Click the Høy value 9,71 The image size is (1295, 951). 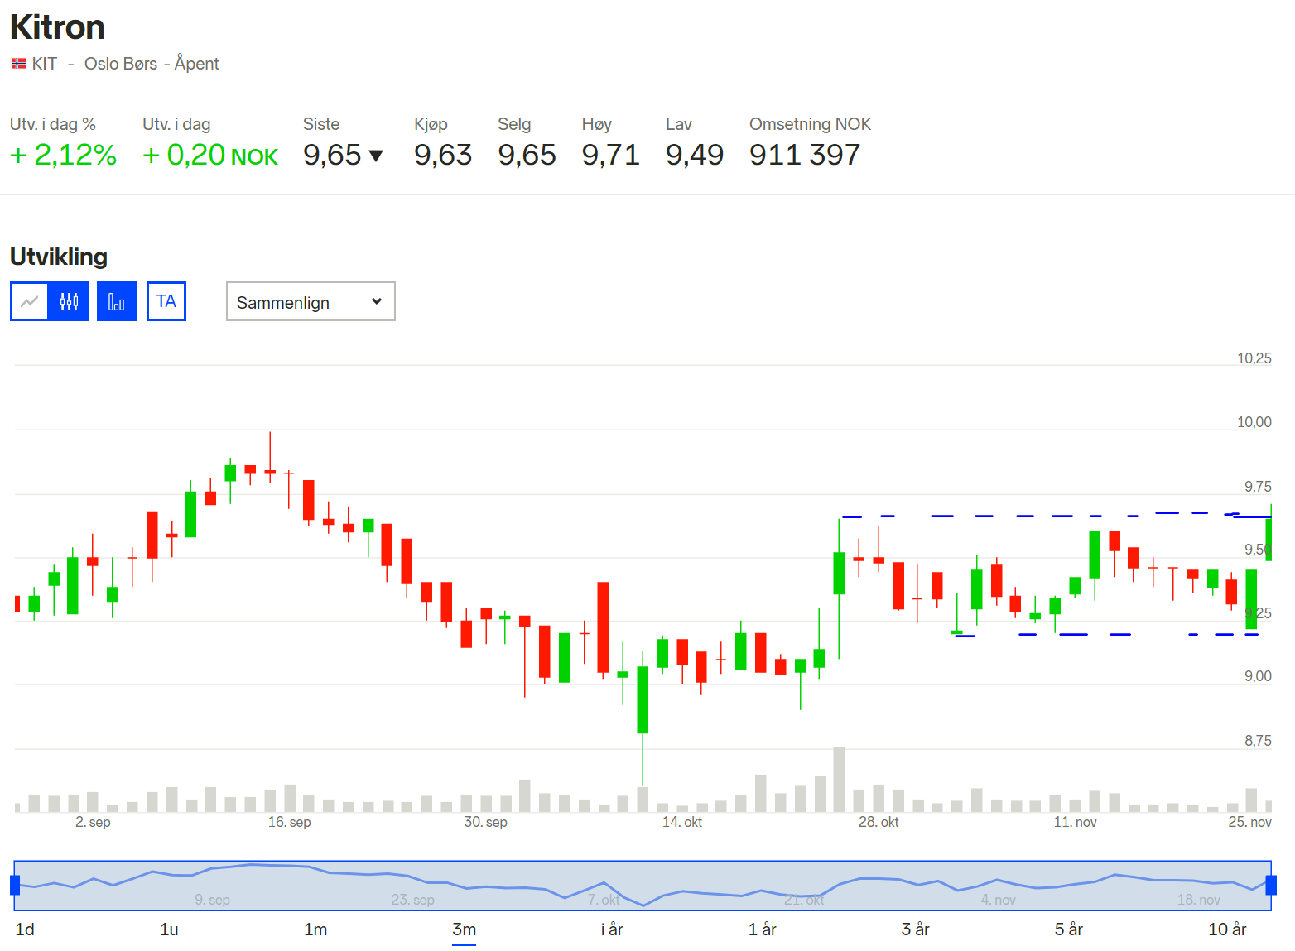point(611,155)
